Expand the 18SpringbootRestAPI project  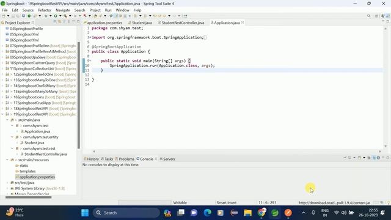click(2, 109)
